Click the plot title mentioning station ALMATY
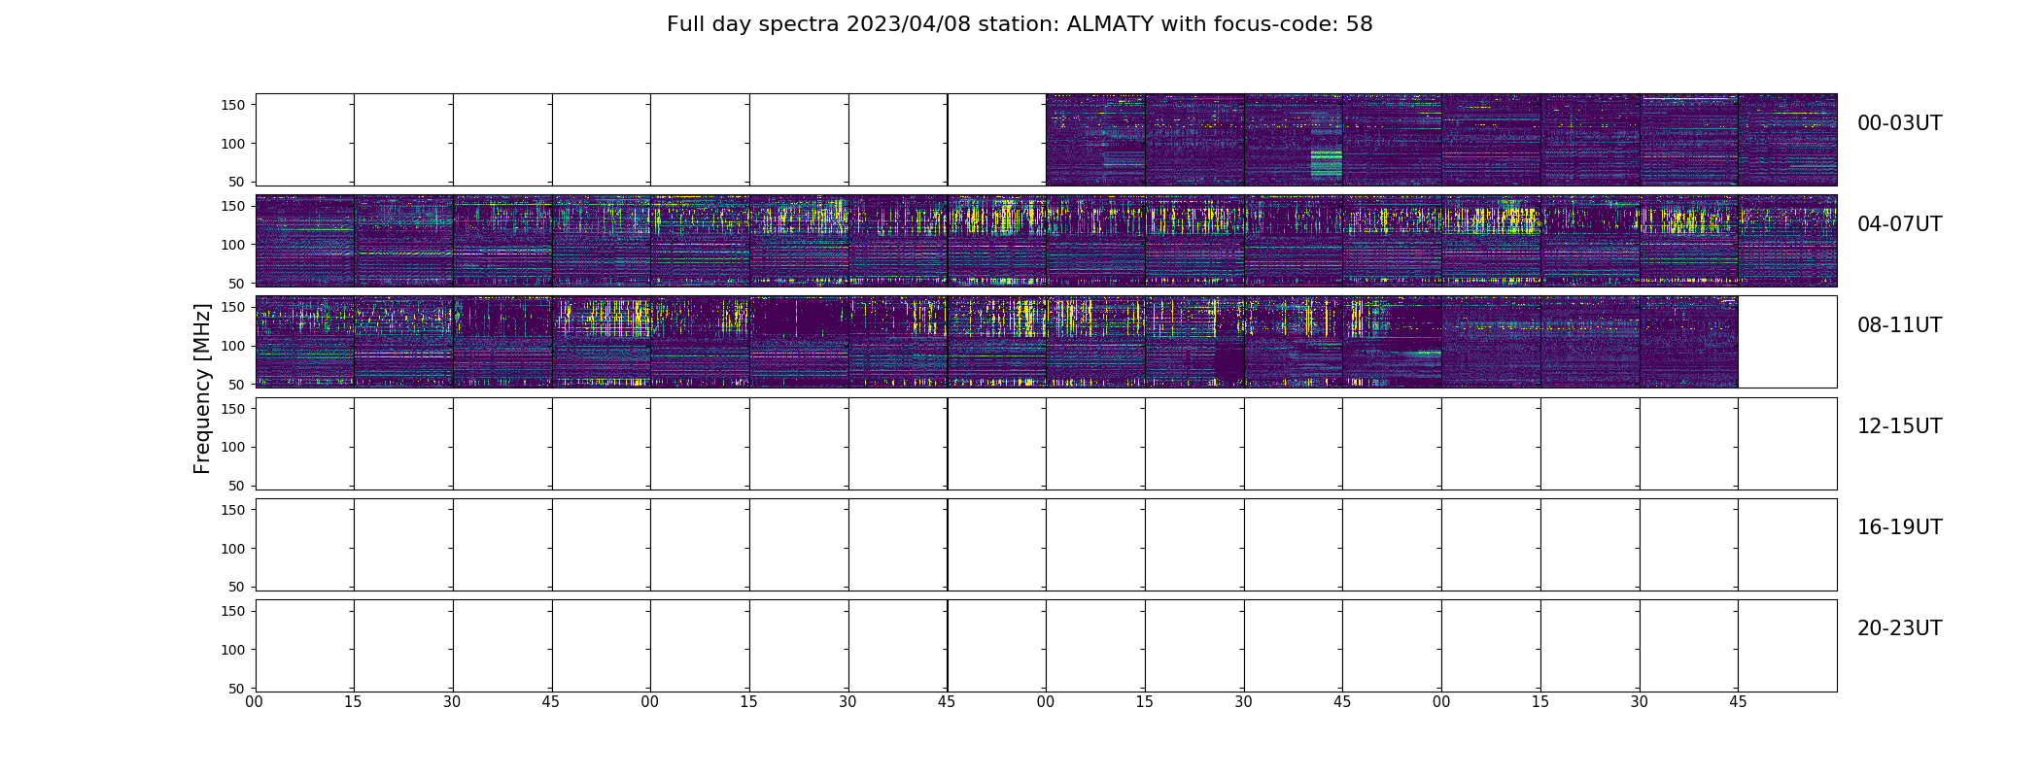The width and height of the screenshot is (2041, 777). pos(1020,24)
